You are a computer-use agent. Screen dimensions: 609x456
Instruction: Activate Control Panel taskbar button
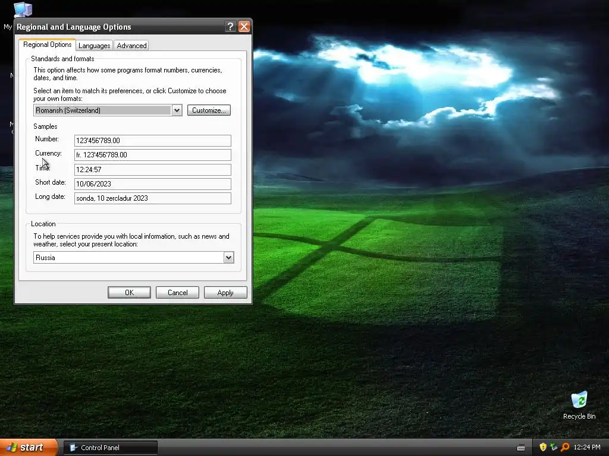110,448
